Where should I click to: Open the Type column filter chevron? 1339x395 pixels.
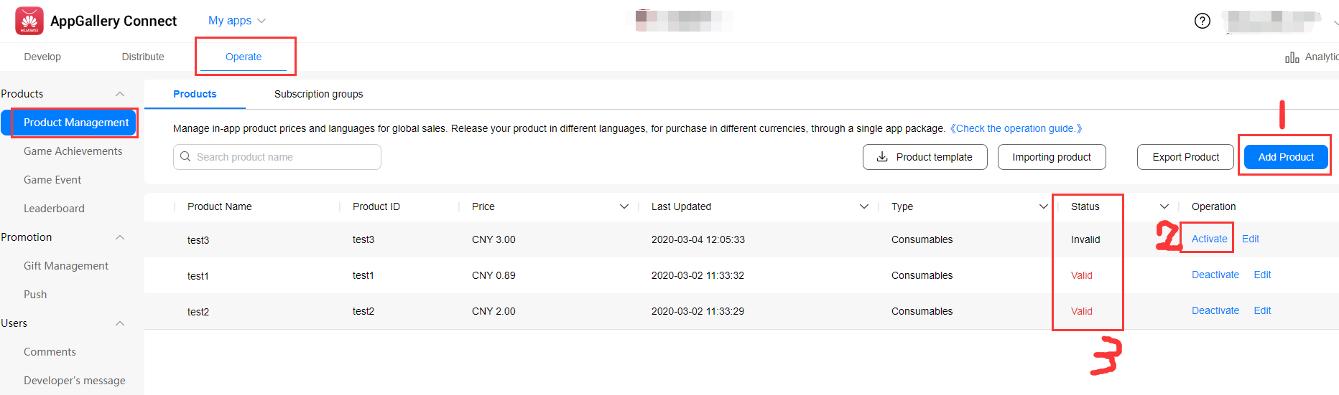(x=1044, y=206)
